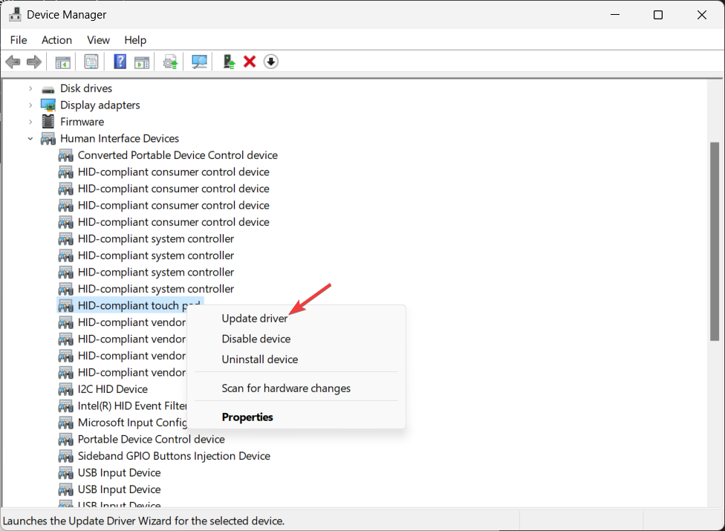The width and height of the screenshot is (725, 531).
Task: Click the Human Interface Devices category icon
Action: tap(48, 139)
